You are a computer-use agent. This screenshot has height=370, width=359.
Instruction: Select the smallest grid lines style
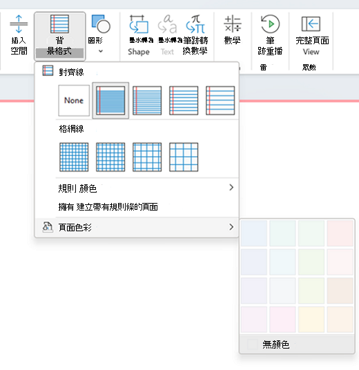click(x=74, y=157)
